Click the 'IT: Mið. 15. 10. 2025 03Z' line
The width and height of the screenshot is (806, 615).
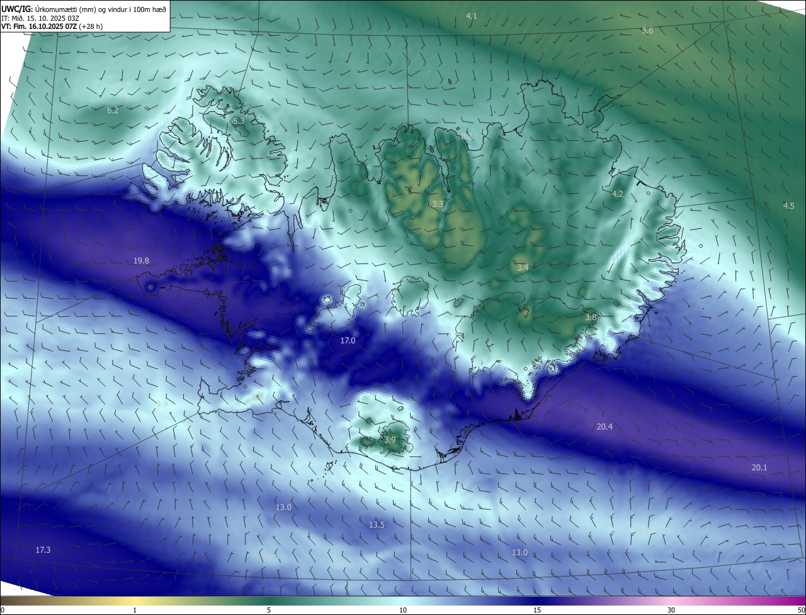tap(40, 18)
